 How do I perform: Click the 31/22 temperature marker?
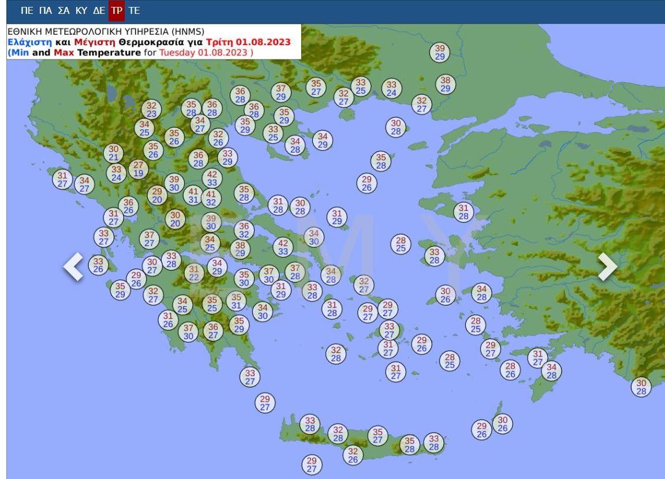click(x=194, y=273)
